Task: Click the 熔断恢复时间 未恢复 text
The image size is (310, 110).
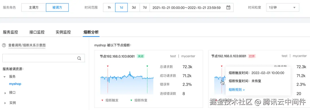Action: [245, 81]
